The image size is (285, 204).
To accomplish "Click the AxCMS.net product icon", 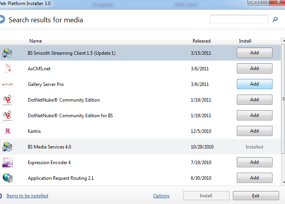I will click(x=8, y=69).
